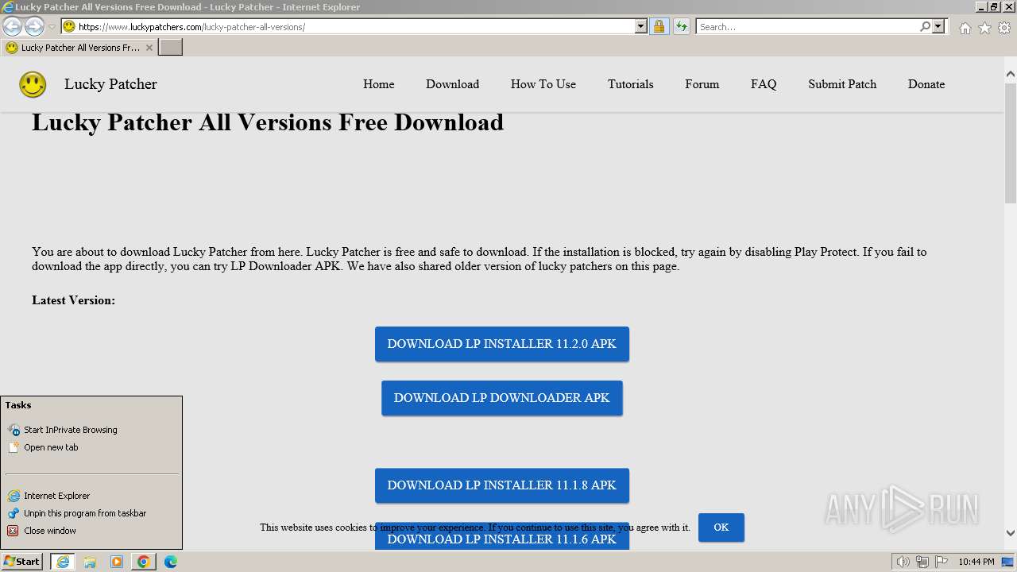
Task: Click inside the Search box
Action: (x=806, y=26)
